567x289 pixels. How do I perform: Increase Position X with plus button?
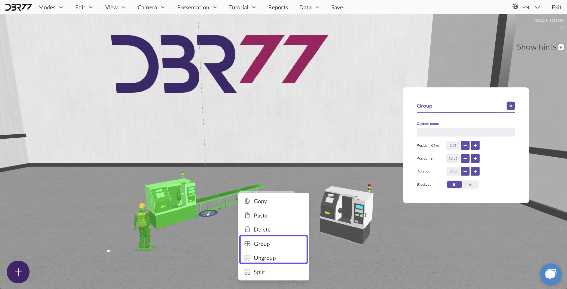[x=475, y=146]
